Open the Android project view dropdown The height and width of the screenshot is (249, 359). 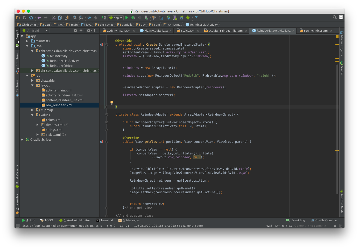tap(35, 31)
